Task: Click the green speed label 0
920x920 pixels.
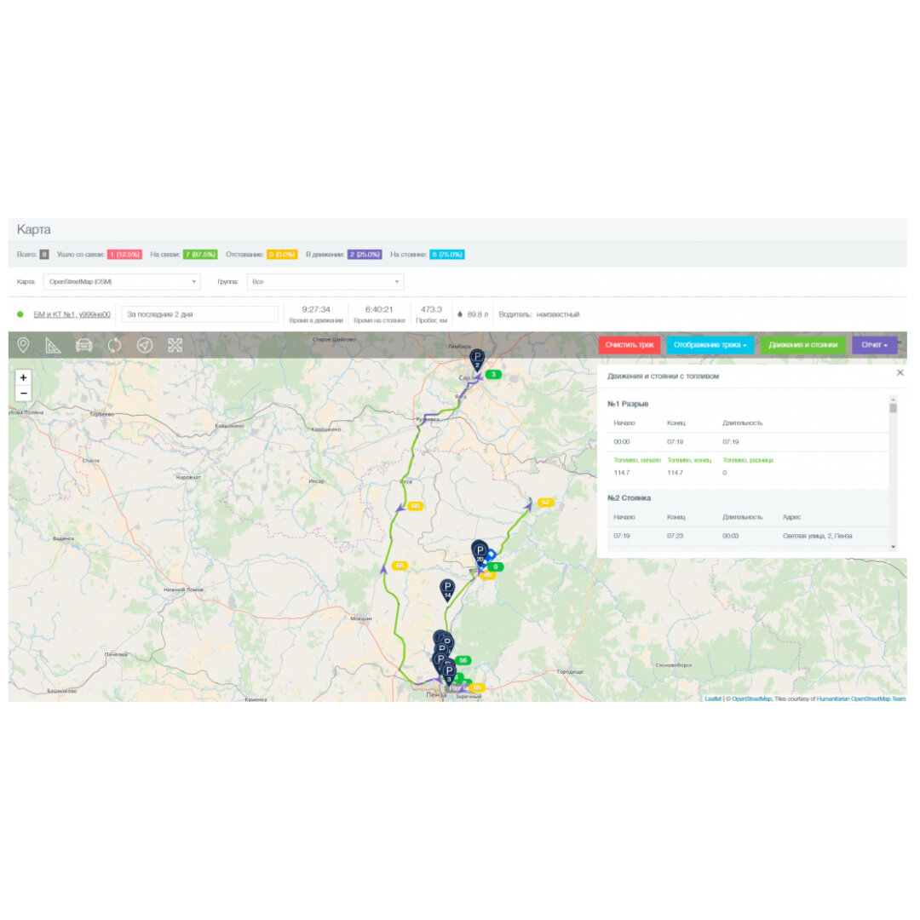Action: [496, 566]
